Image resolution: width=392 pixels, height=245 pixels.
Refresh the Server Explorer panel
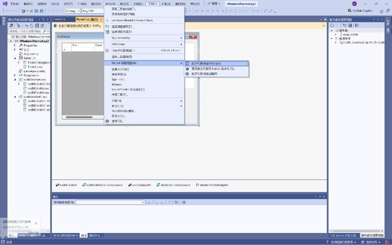coord(332,25)
